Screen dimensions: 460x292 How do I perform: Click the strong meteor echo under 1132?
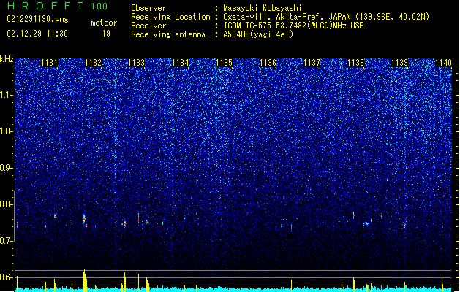85,219
